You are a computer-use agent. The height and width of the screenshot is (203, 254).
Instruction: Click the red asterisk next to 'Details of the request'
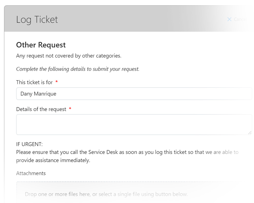click(70, 109)
